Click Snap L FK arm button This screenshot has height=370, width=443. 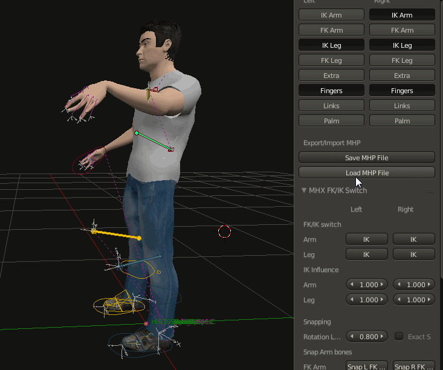pos(366,366)
